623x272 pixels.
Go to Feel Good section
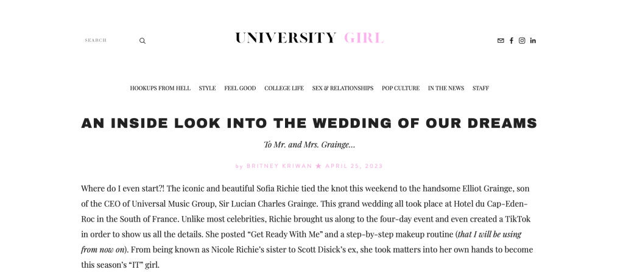pyautogui.click(x=240, y=88)
